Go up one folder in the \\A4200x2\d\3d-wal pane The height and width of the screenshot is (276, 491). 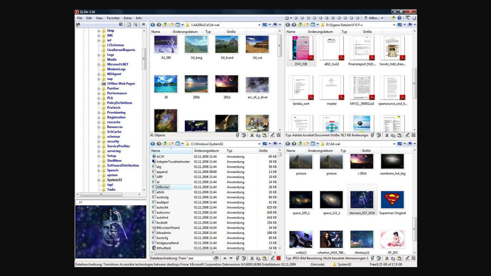(x=165, y=25)
